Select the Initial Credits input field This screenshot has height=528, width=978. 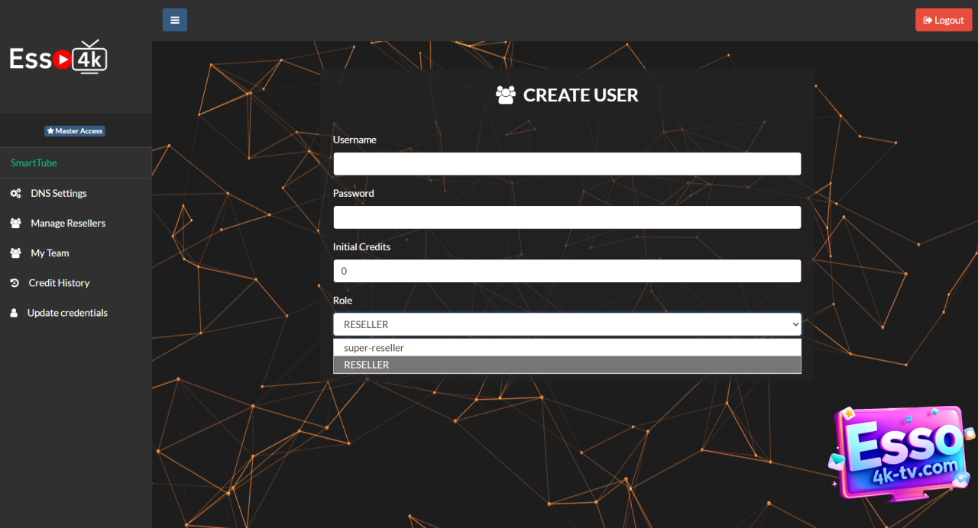pos(567,271)
